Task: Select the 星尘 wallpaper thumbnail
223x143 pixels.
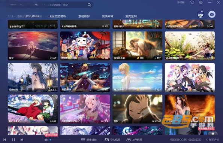Action: pyautogui.click(x=33, y=46)
